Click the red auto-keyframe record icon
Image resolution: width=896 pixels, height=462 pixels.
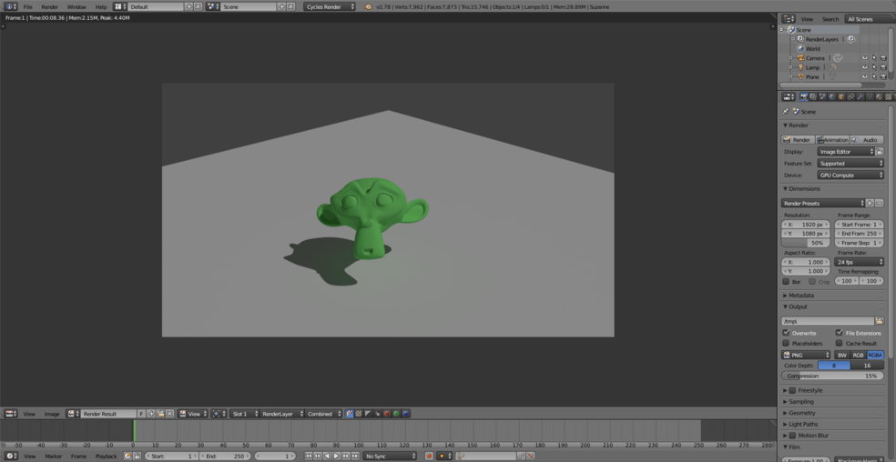pos(429,456)
